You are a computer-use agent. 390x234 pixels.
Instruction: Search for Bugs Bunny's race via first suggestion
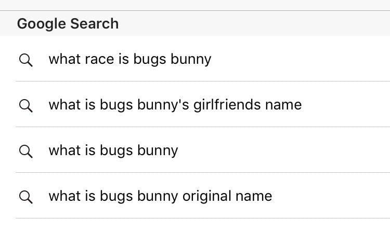pos(130,59)
